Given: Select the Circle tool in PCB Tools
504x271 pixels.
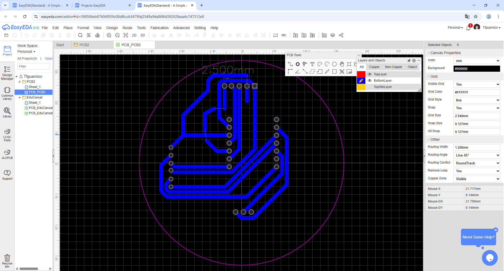Looking at the screenshot, I should click(334, 64).
